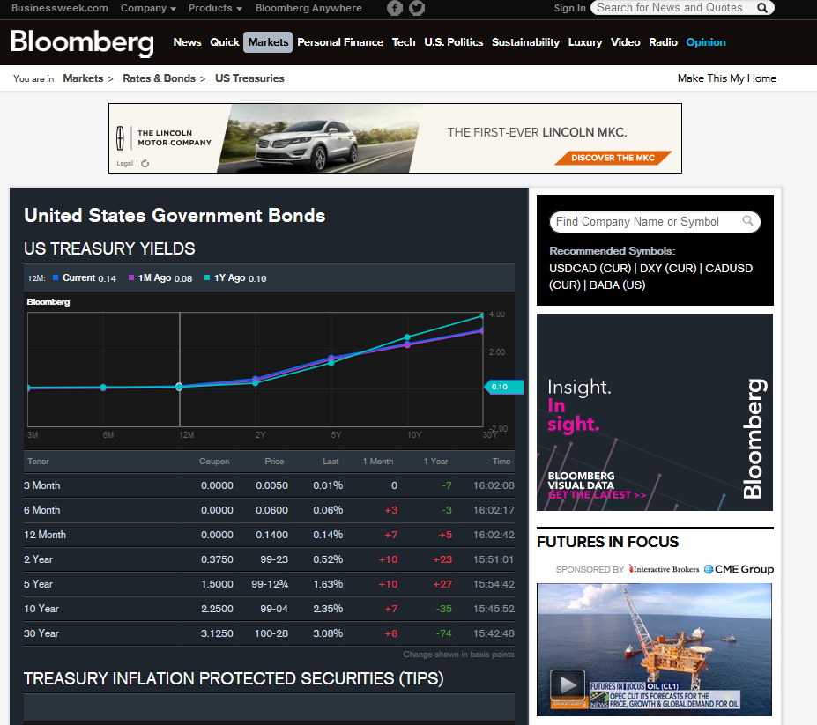817x725 pixels.
Task: Select the 12 Month tenor row
Action: point(269,535)
